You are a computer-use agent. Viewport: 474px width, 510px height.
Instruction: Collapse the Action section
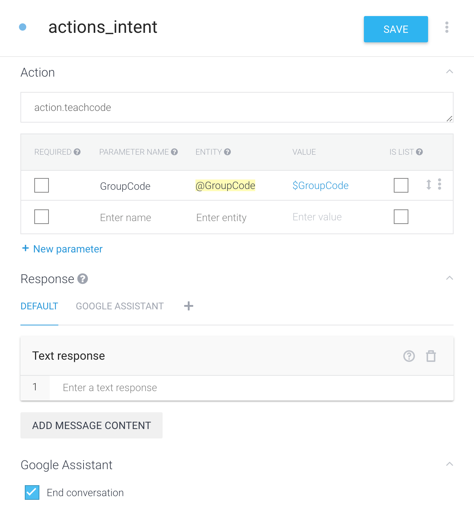(450, 72)
